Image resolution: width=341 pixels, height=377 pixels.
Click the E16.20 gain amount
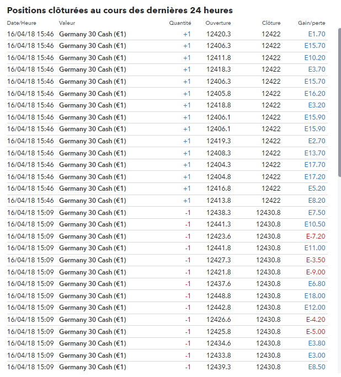click(315, 94)
